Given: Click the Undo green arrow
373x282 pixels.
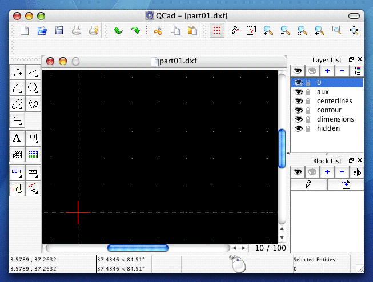Looking at the screenshot, I should [118, 30].
